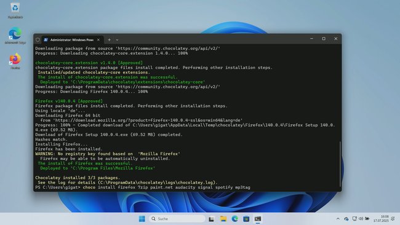Launch Microsoft Edge from the taskbar
This screenshot has height=225, width=400.
[234, 219]
